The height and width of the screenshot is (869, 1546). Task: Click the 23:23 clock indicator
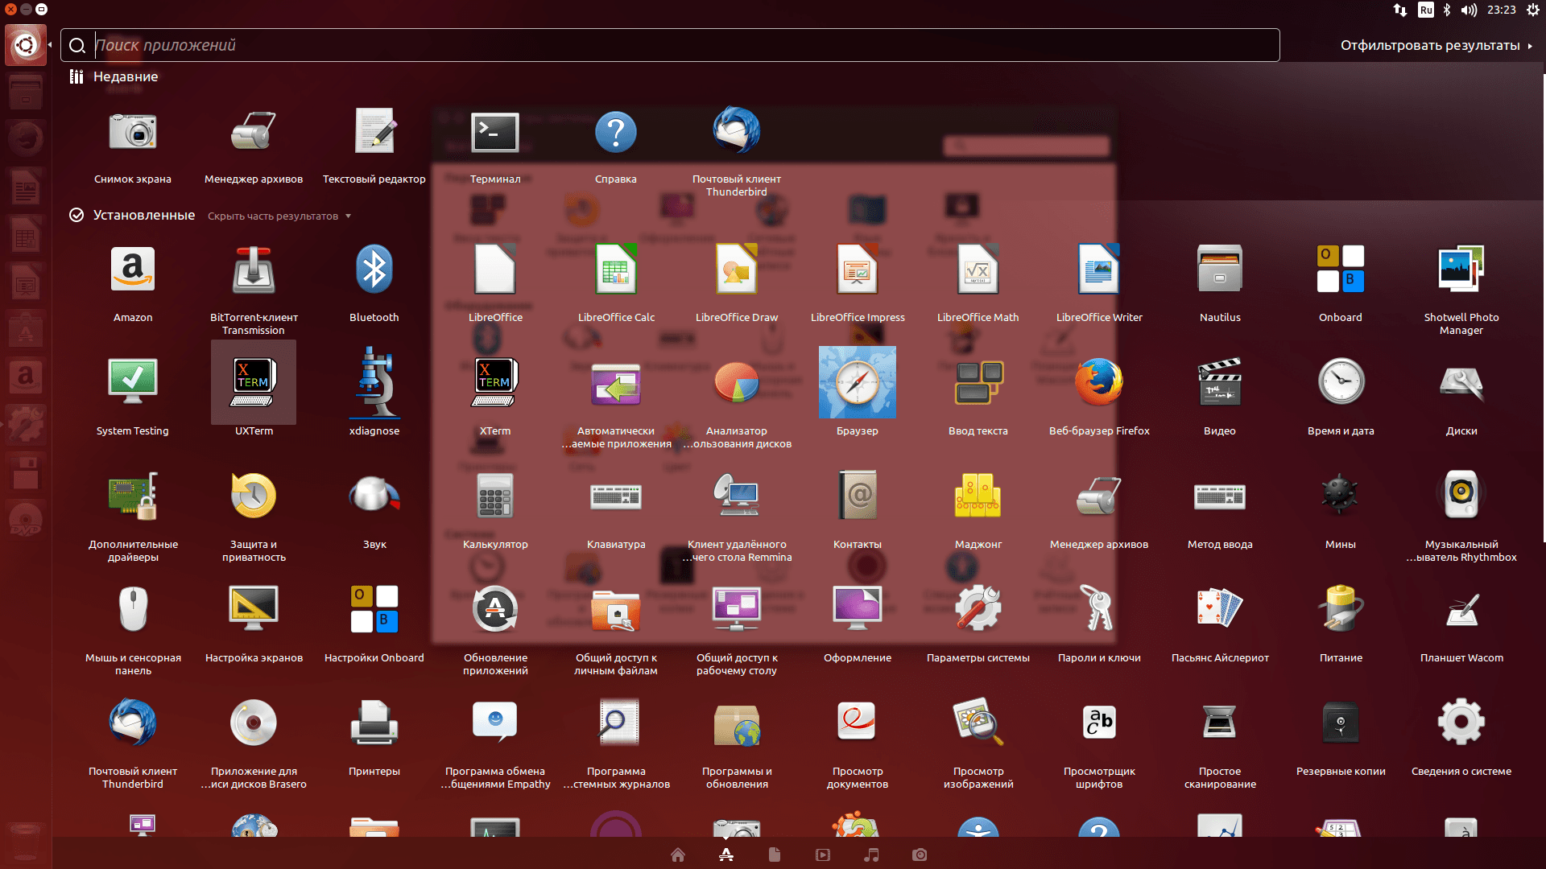click(x=1502, y=10)
